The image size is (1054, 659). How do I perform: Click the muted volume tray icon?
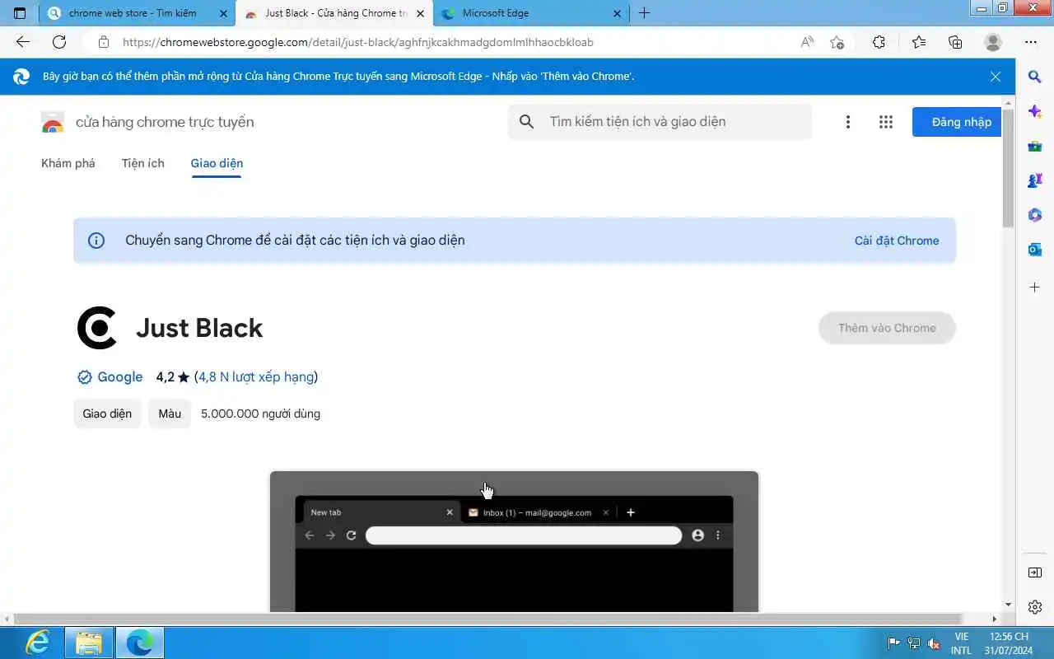tap(934, 643)
